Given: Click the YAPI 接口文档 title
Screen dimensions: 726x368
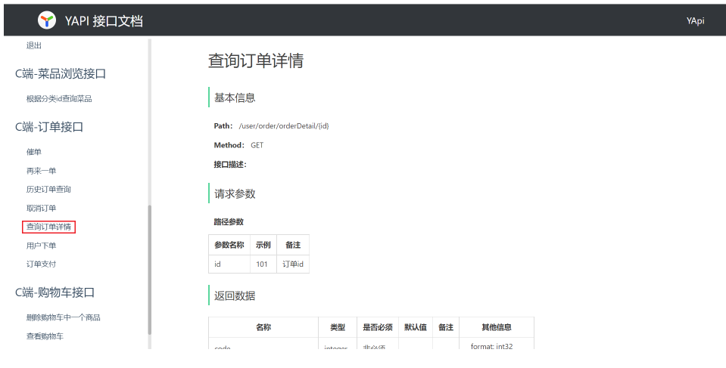Looking at the screenshot, I should tap(104, 21).
